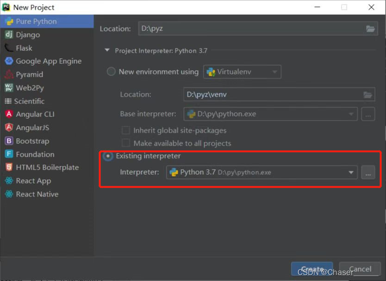386x281 pixels.
Task: Close the New Project dialog
Action: pyautogui.click(x=371, y=7)
